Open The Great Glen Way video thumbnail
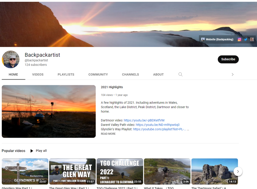This screenshot has width=257, height=189. tap(72, 171)
